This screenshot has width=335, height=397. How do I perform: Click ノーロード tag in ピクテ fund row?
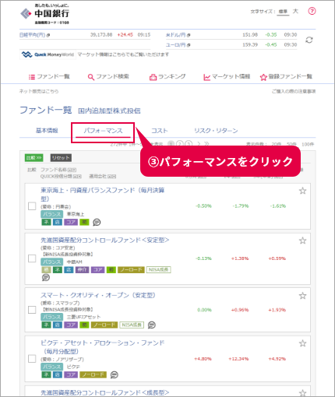coord(93,374)
